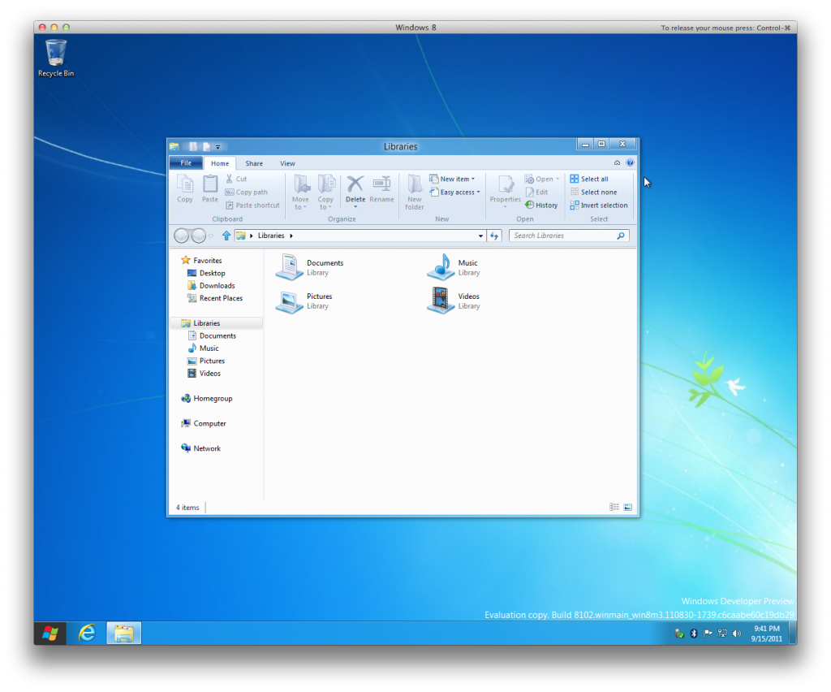Expand the Easy access dropdown
This screenshot has width=831, height=692.
point(454,192)
